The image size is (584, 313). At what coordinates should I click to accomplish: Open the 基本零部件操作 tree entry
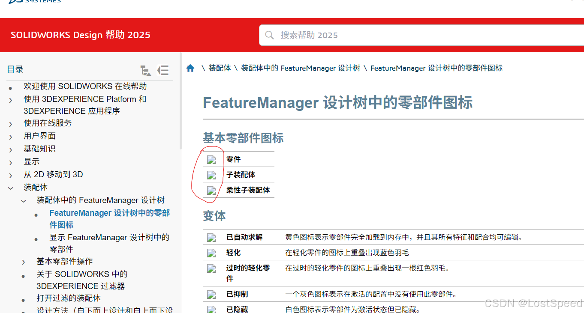pyautogui.click(x=65, y=261)
